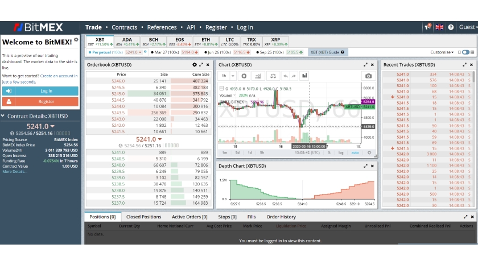The image size is (478, 273).
Task: Maximize the Chart panel
Action: tap(365, 65)
